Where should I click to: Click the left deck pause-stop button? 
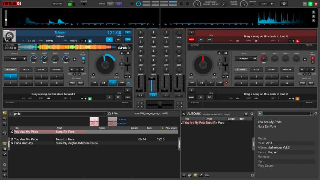tap(104, 83)
